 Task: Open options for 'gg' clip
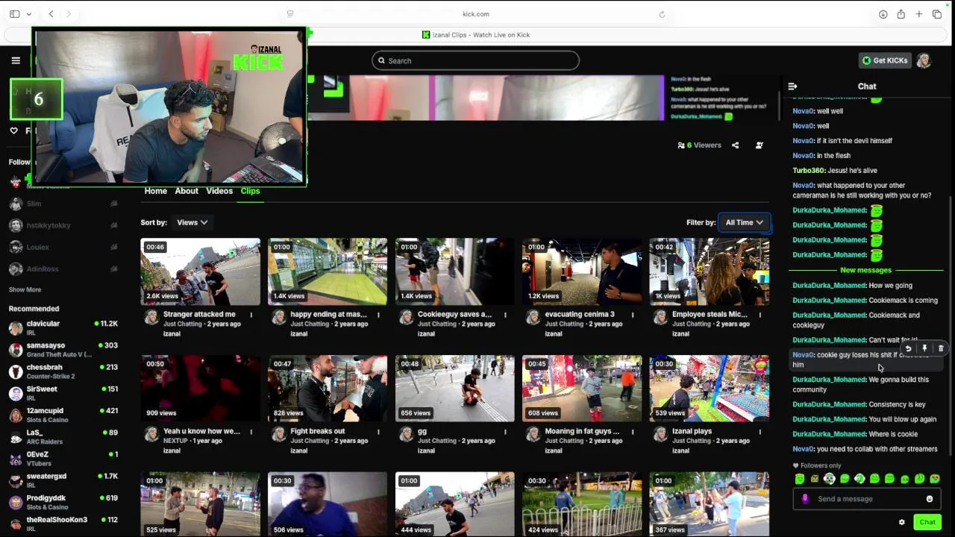pos(505,431)
